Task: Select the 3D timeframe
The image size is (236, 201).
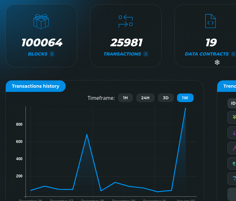Action: pyautogui.click(x=166, y=98)
